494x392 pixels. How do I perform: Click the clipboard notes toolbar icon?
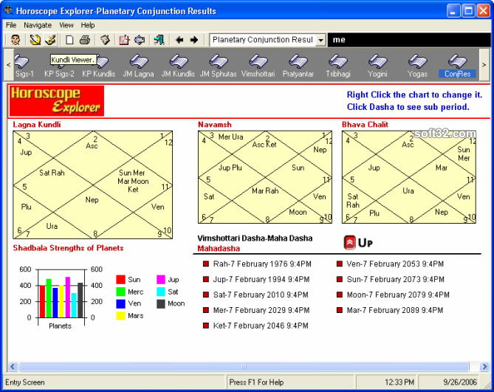pyautogui.click(x=105, y=40)
